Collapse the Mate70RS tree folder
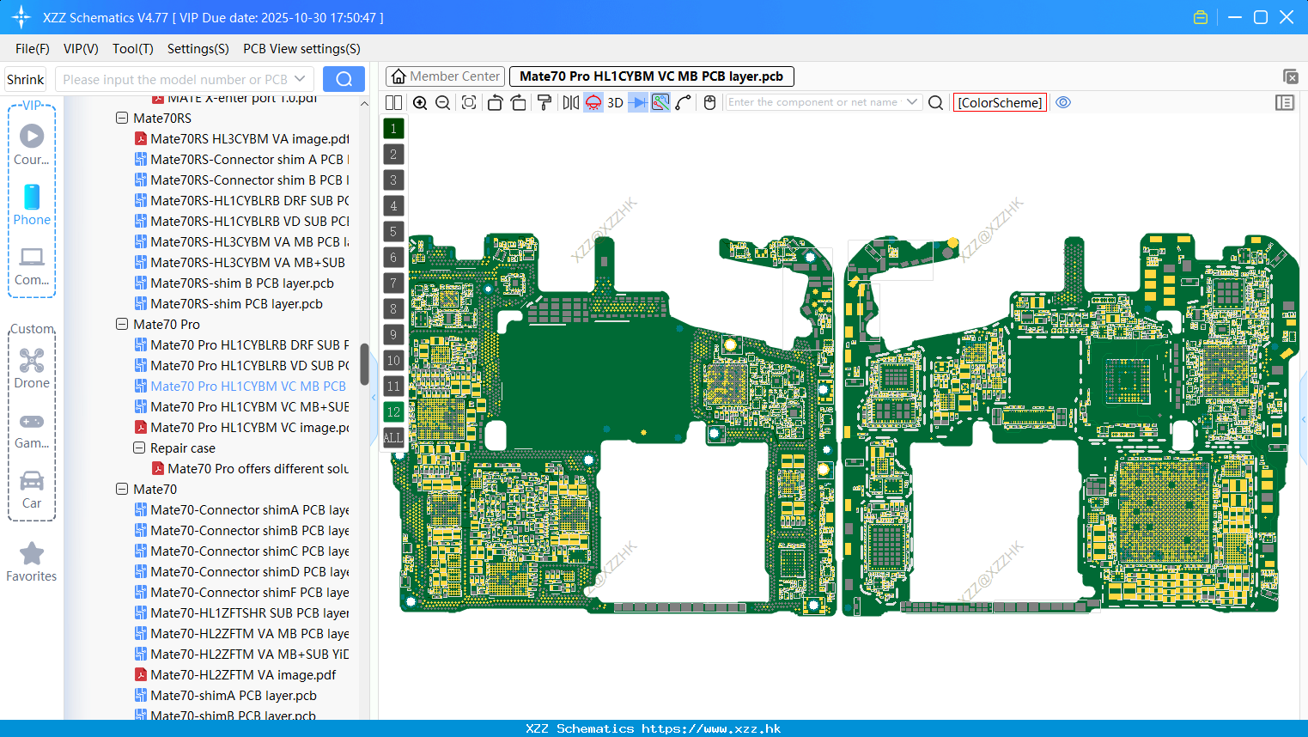Image resolution: width=1308 pixels, height=737 pixels. coord(122,119)
